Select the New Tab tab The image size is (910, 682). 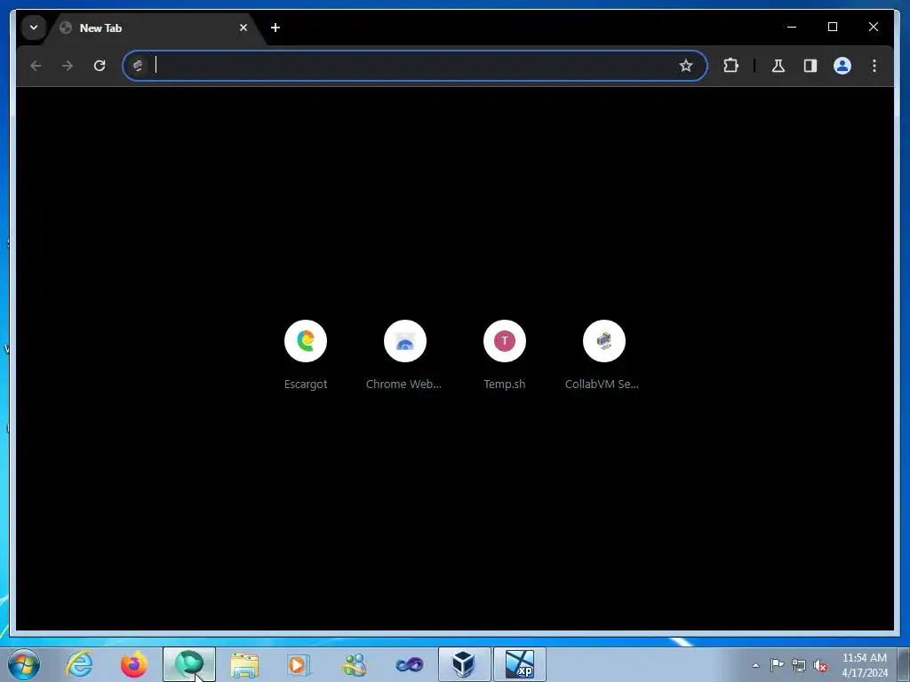point(155,28)
